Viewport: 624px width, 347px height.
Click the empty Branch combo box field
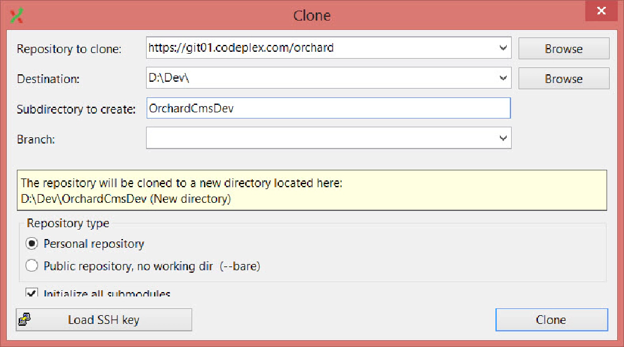pyautogui.click(x=321, y=138)
